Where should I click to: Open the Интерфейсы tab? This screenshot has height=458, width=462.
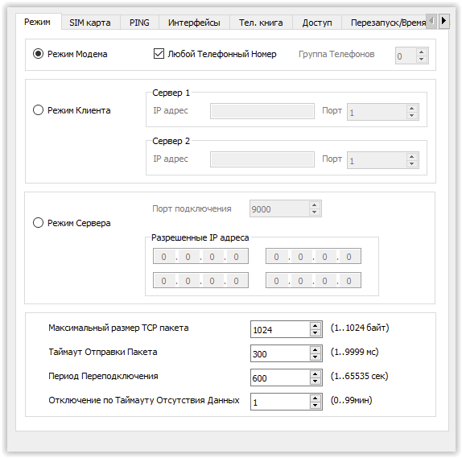coord(194,23)
